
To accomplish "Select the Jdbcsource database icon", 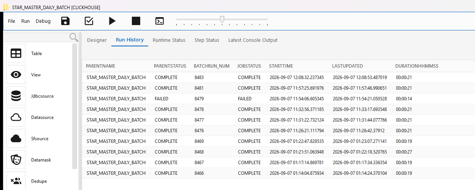I will tap(16, 96).
